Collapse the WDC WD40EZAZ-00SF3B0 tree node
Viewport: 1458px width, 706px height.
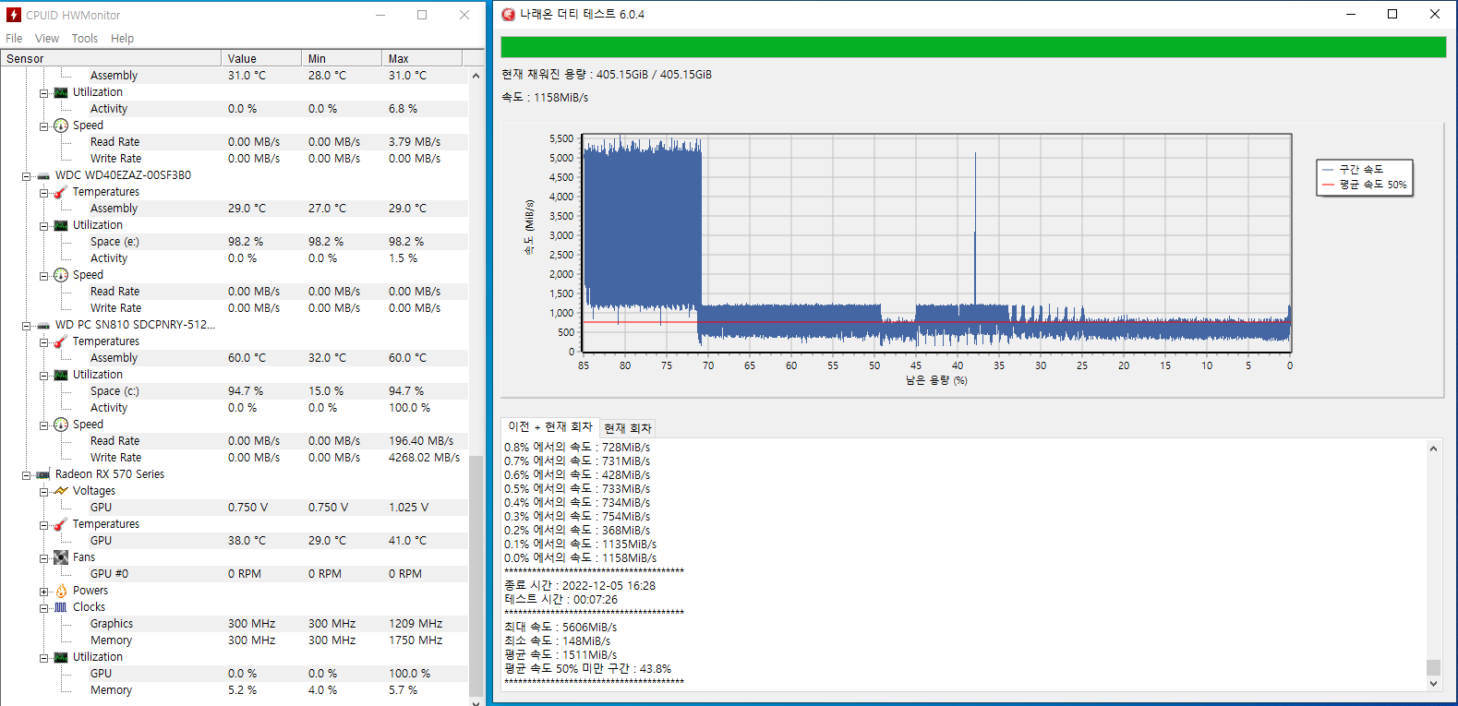(26, 175)
